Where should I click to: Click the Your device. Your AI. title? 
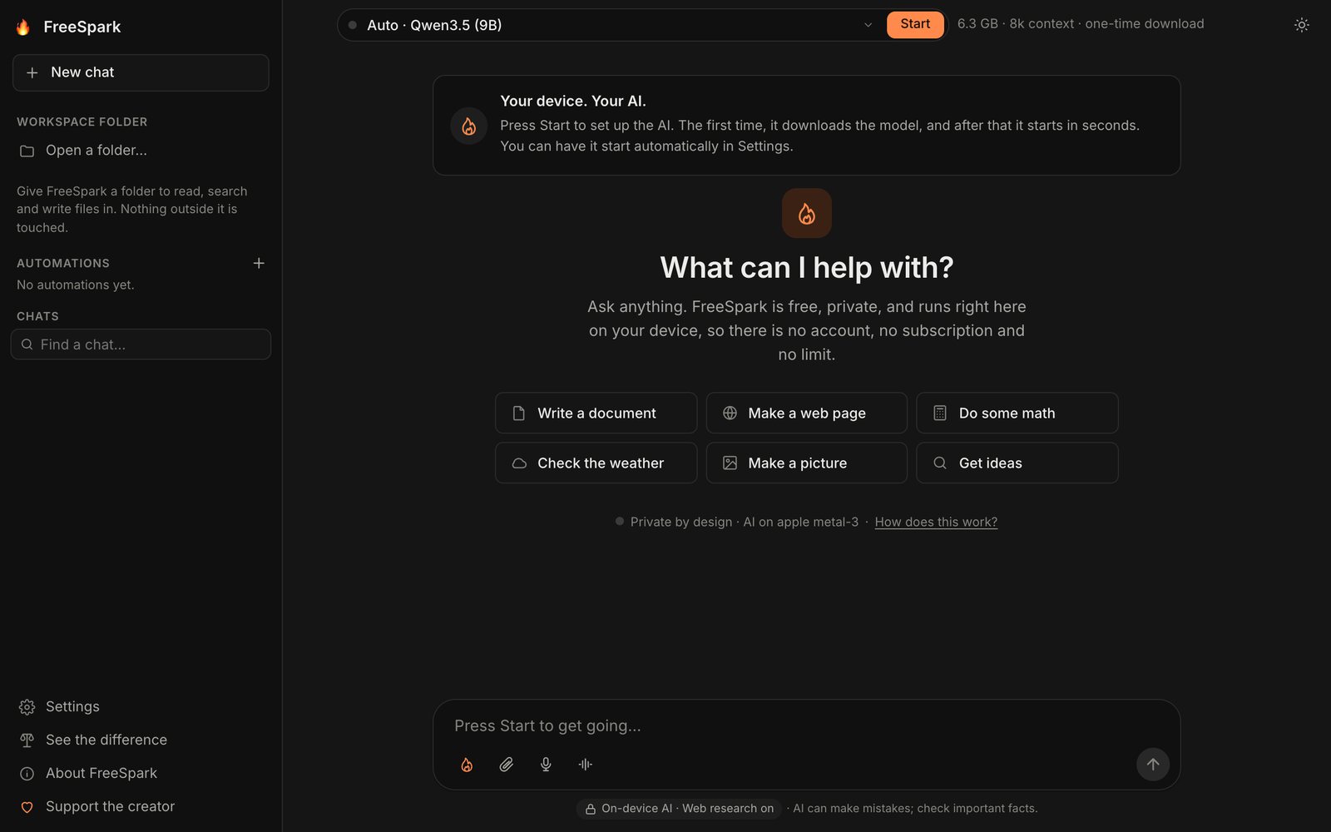coord(573,101)
